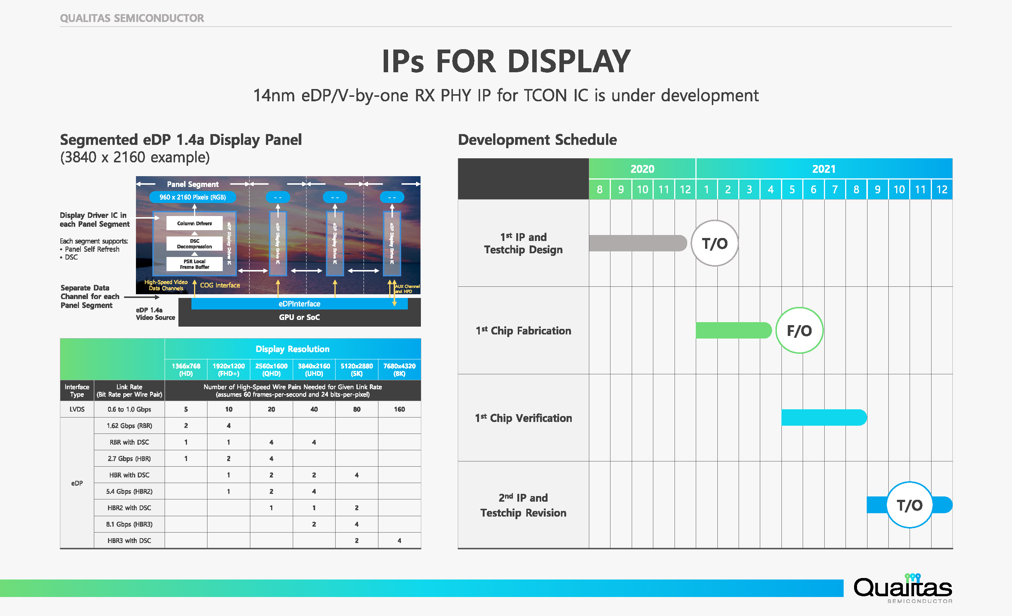This screenshot has width=1012, height=616.
Task: Click the grey T/O milestone circle
Action: click(x=714, y=243)
